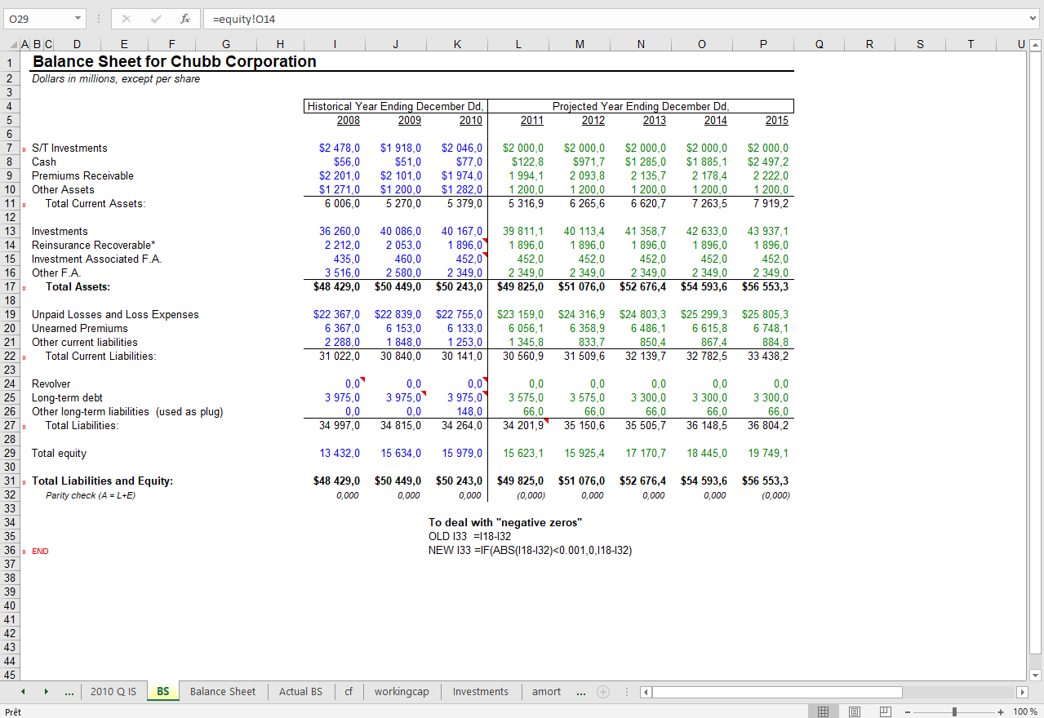The width and height of the screenshot is (1044, 718).
Task: Click 2008 Total Assets $48 429,0
Action: pos(336,286)
